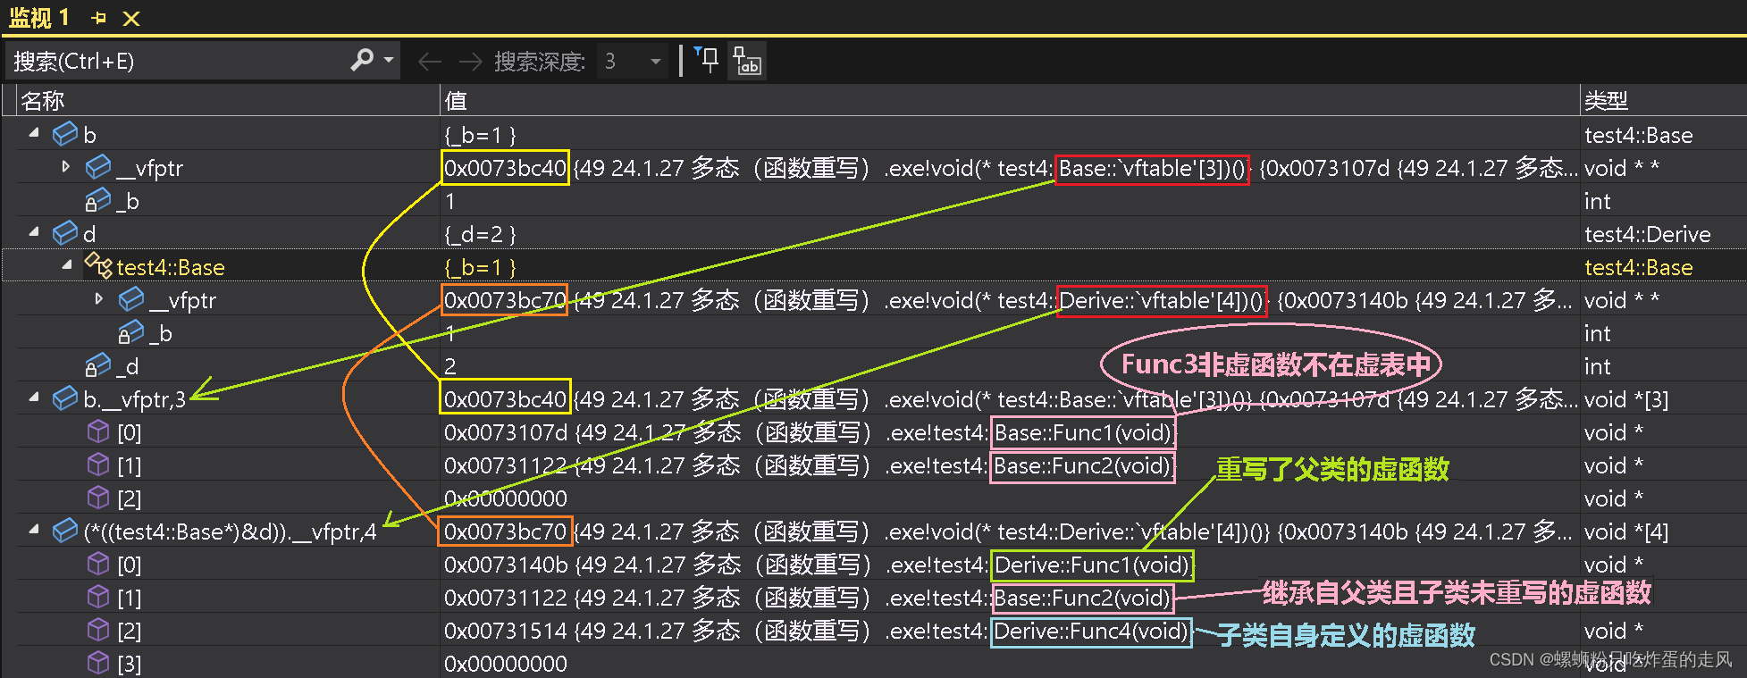Toggle the ab format toolbar icon
The height and width of the screenshot is (678, 1747).
(747, 61)
